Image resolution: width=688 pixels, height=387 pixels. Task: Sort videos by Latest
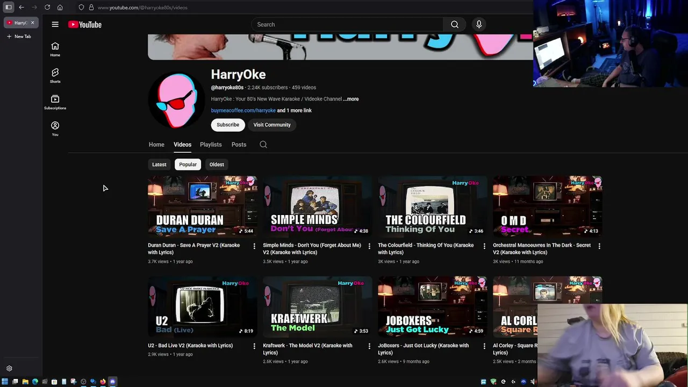(159, 164)
